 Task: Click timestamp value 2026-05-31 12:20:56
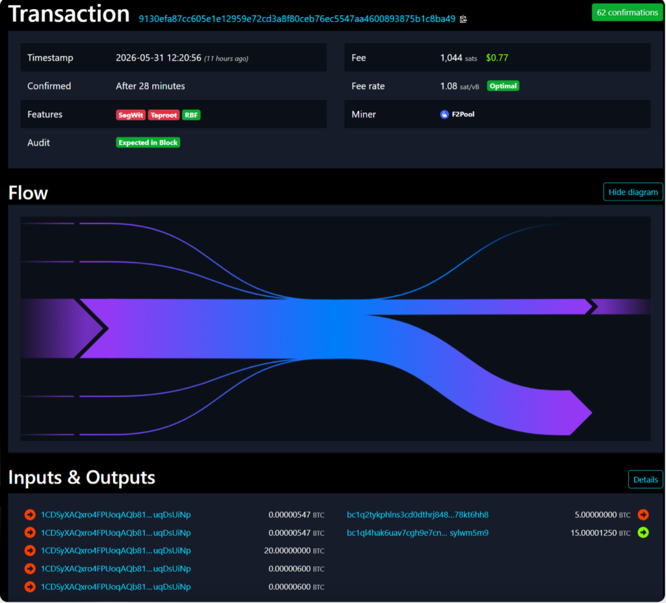point(159,58)
